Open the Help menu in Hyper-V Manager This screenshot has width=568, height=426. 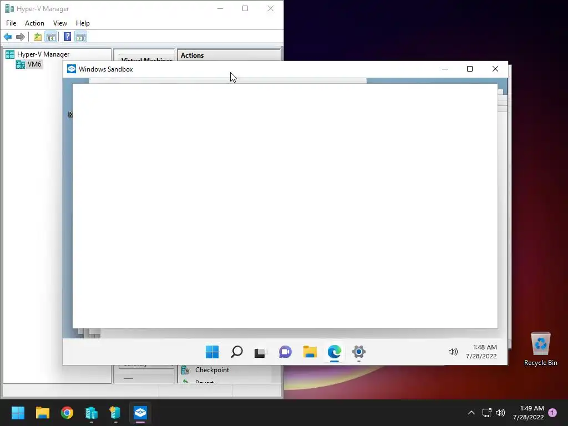[x=83, y=23]
